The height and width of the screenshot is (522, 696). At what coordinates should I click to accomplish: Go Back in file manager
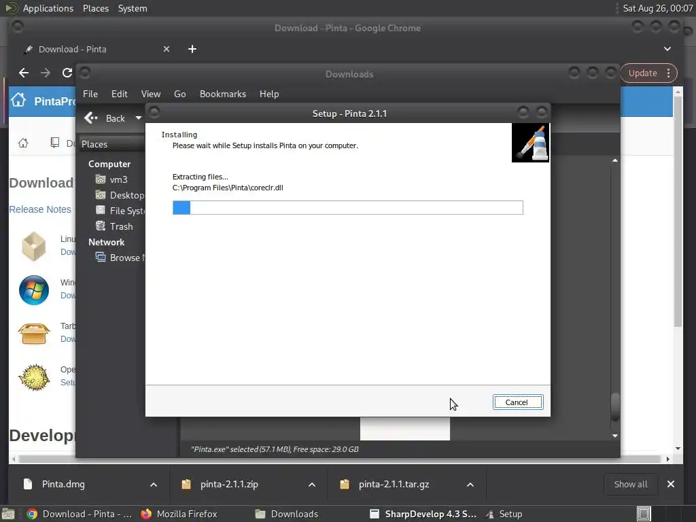click(x=105, y=118)
